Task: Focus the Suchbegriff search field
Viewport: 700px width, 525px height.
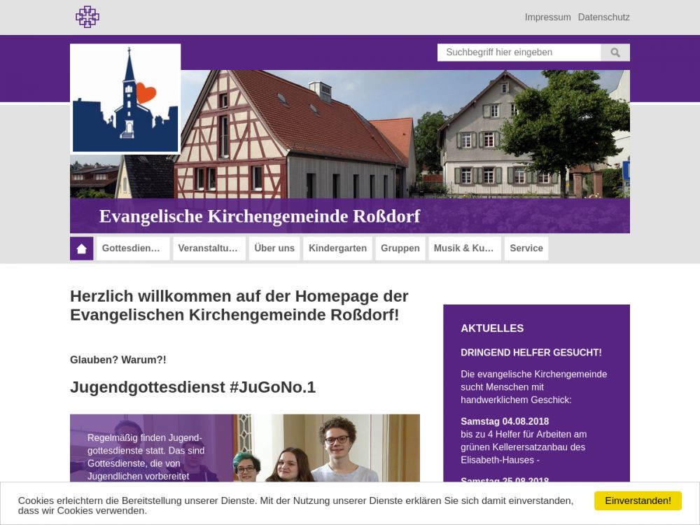Action: pyautogui.click(x=519, y=52)
